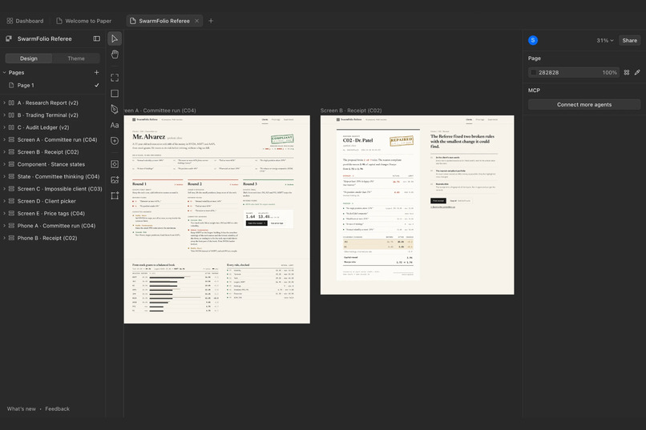Expand C · Audit Ledger (v2) layer
This screenshot has width=646, height=430.
(5, 127)
